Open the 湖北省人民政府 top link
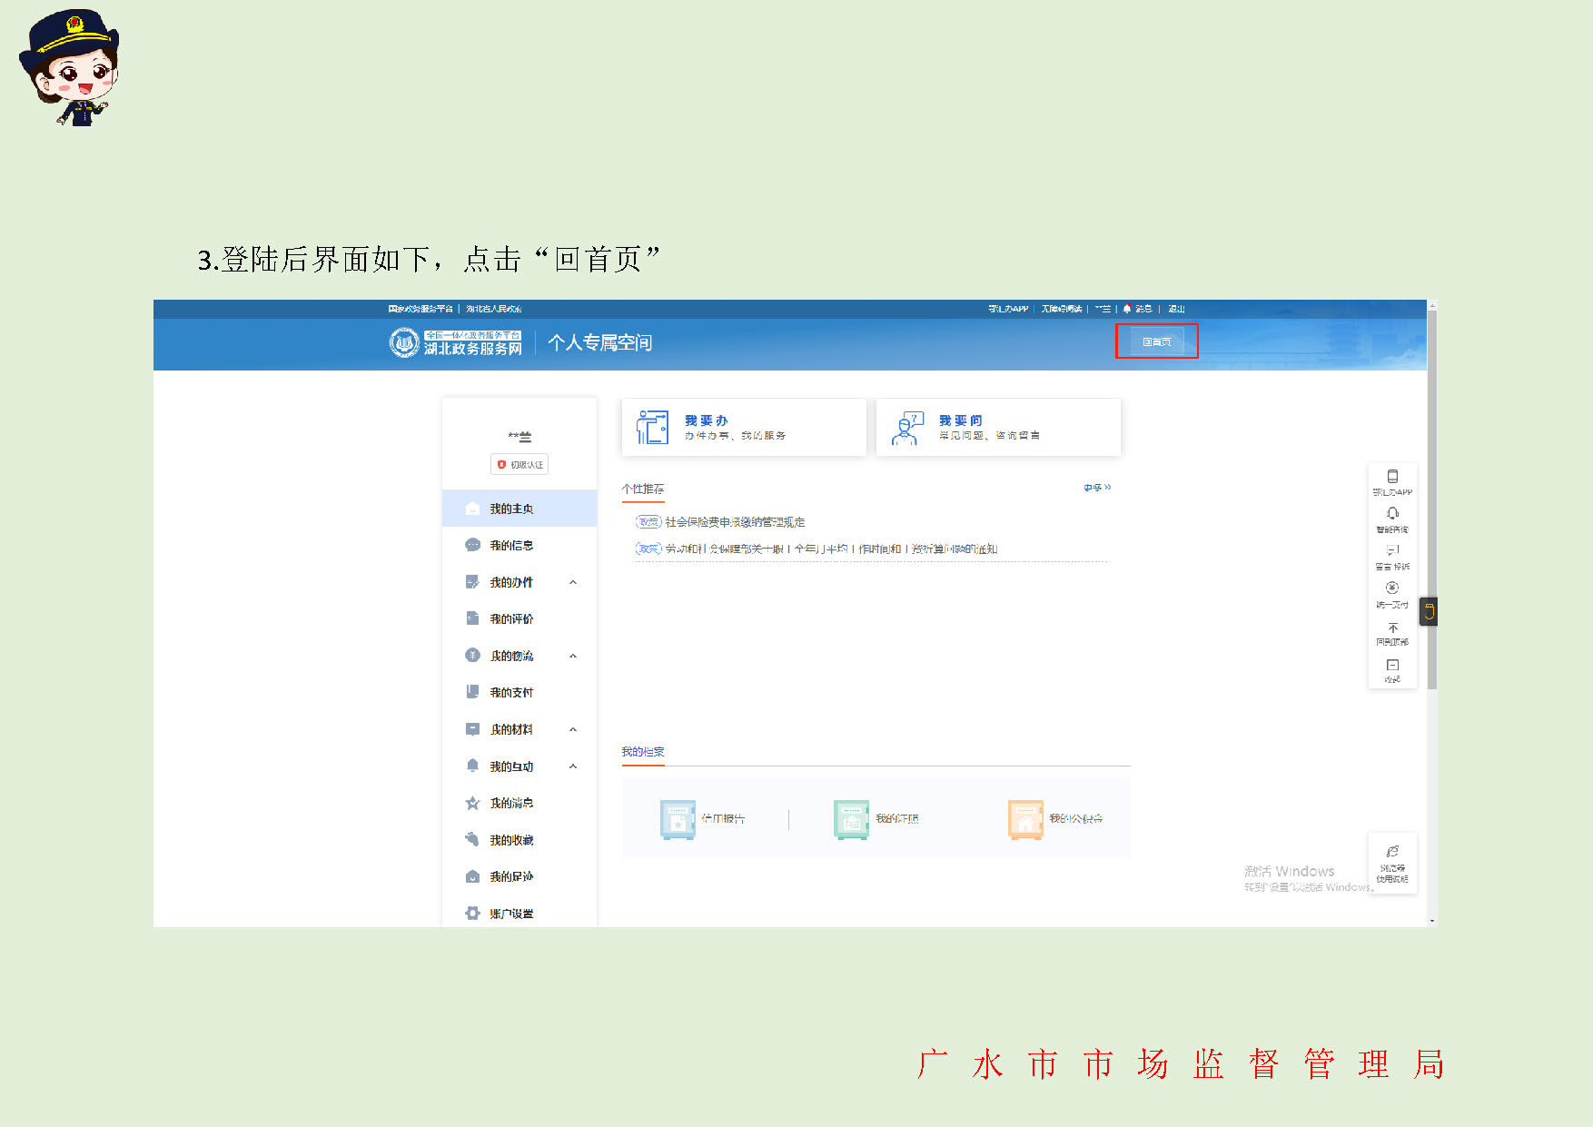 [493, 309]
